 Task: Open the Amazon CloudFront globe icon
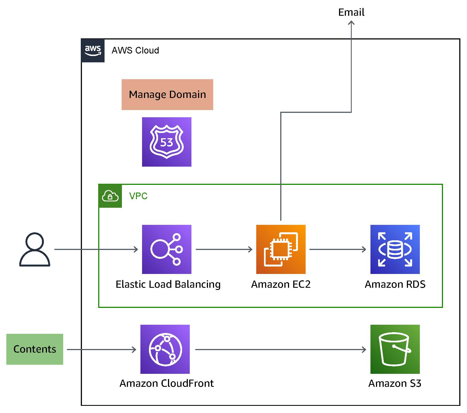tap(165, 349)
